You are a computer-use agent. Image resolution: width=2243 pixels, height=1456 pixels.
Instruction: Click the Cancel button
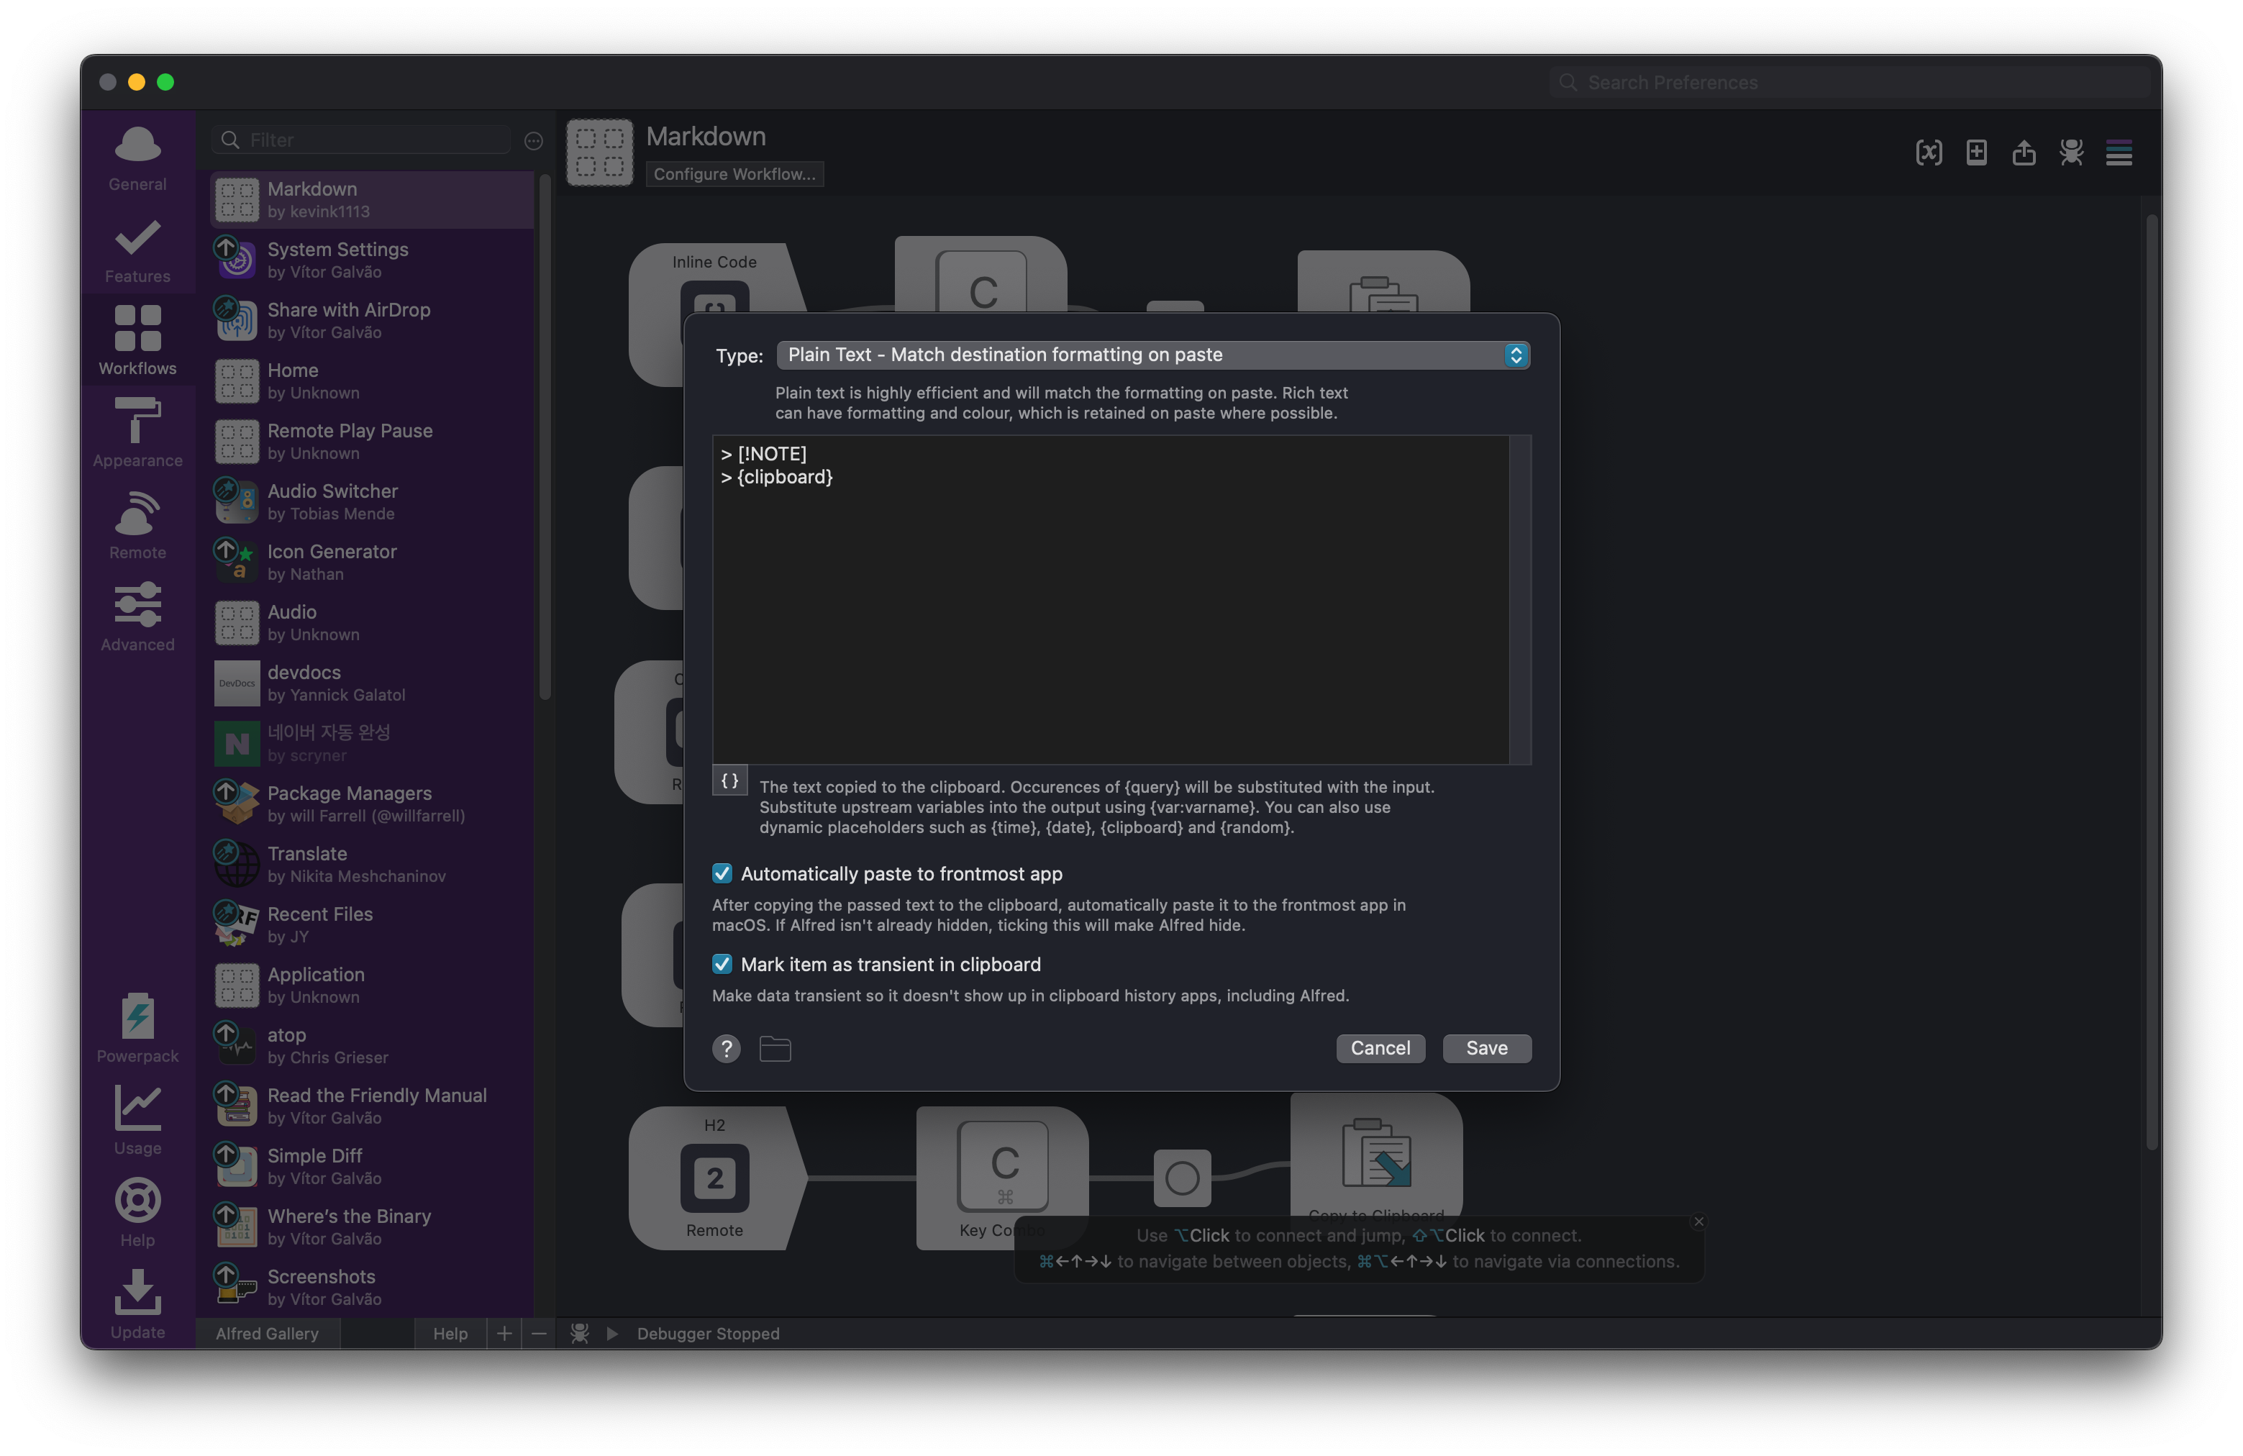1380,1048
